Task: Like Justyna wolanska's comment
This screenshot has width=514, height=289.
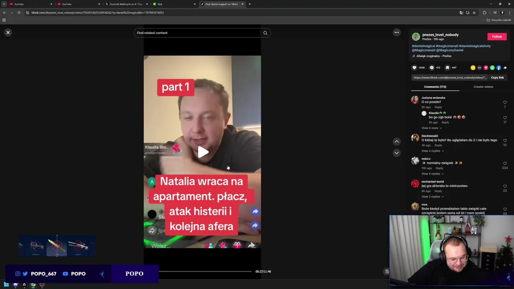Action: click(505, 103)
